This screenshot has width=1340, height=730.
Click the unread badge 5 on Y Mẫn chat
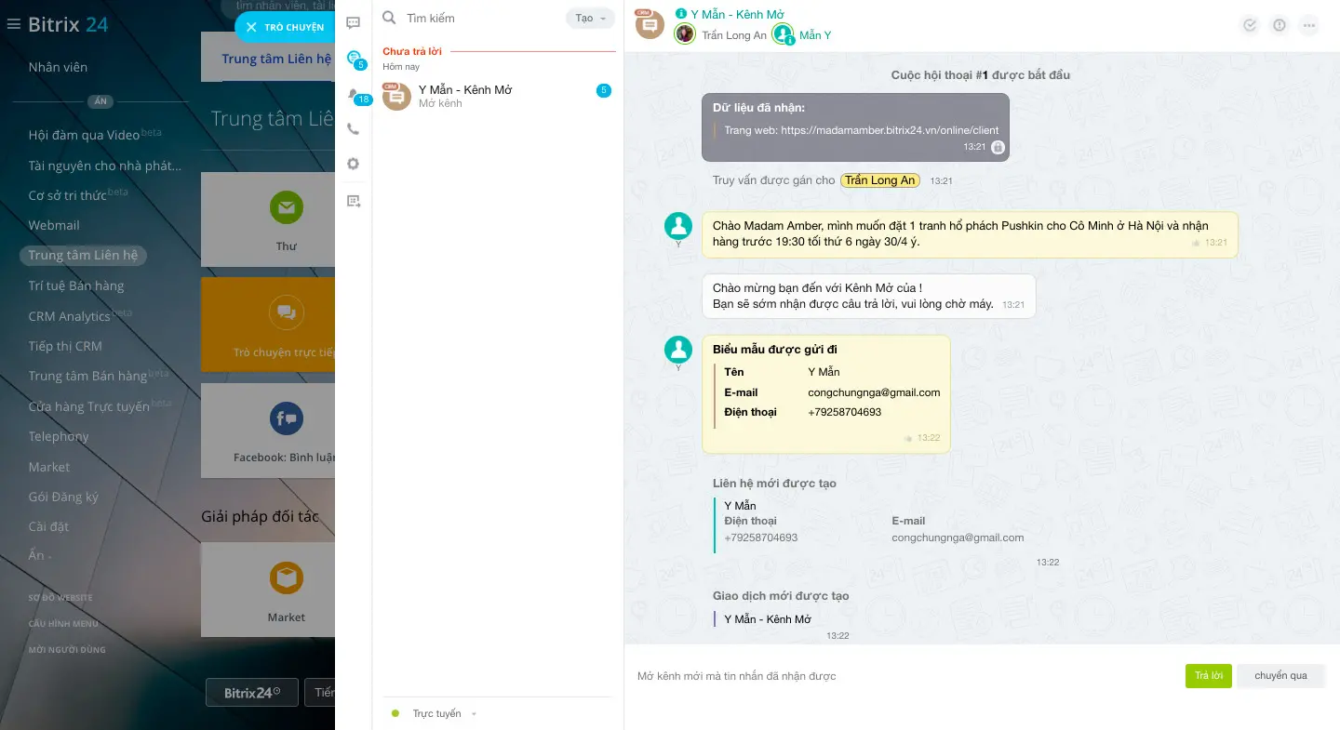click(604, 90)
